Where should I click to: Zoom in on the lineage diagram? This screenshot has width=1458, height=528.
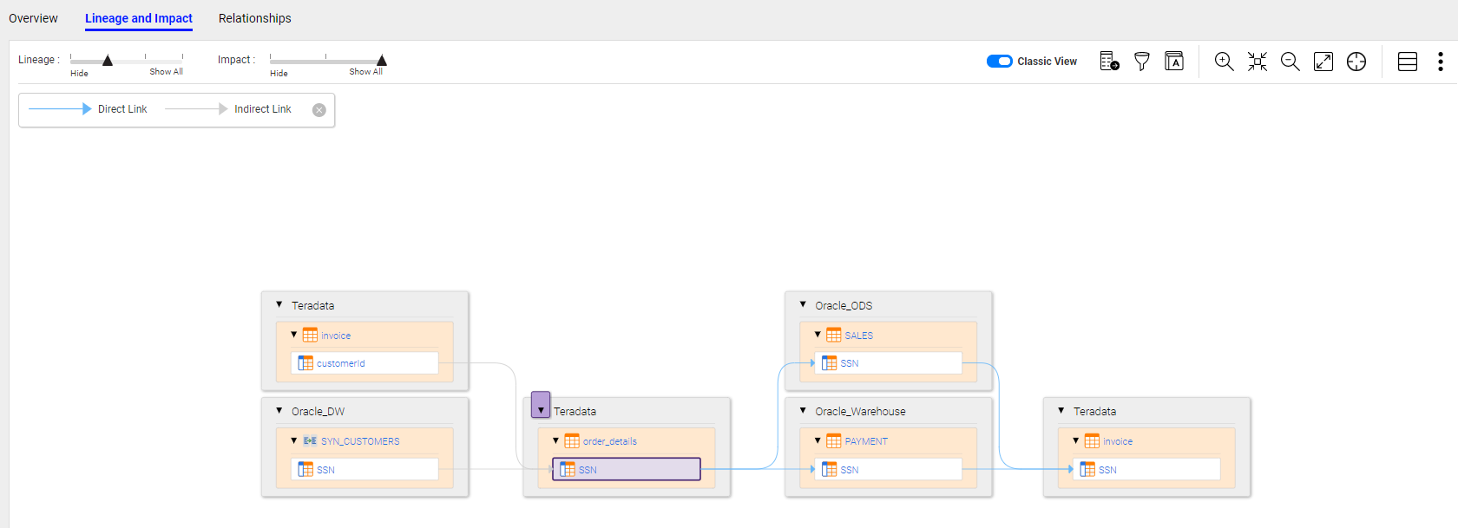click(x=1224, y=61)
